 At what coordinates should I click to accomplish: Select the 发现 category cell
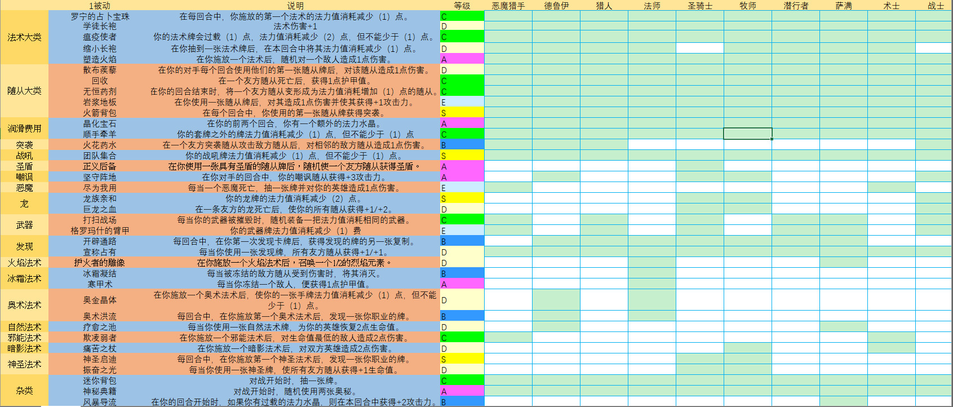point(25,246)
